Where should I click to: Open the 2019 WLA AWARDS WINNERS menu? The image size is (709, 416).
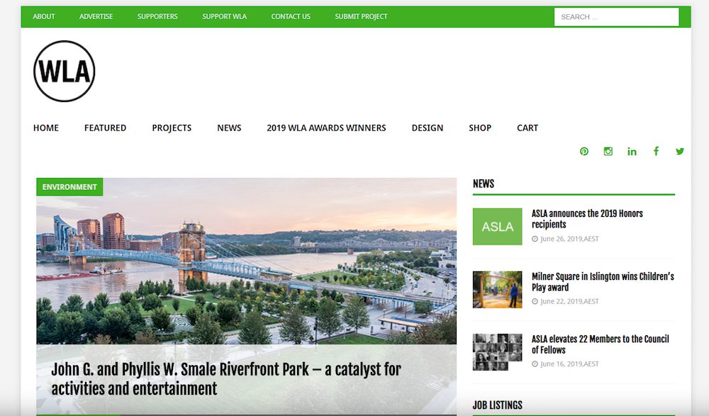(326, 128)
